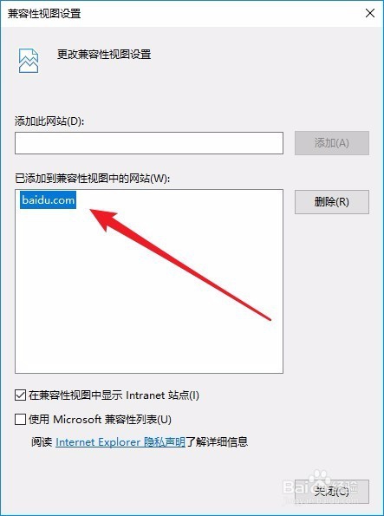Enable the Microsoft compatibility list checkbox

[x=21, y=419]
